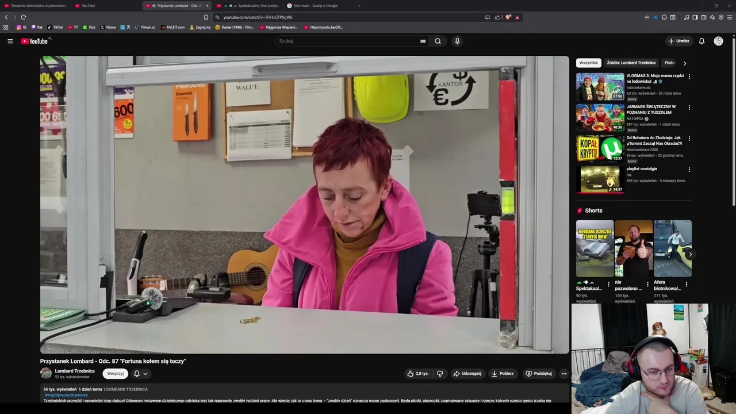Select the Wszystkie filter chip
Image resolution: width=736 pixels, height=414 pixels.
tap(588, 63)
